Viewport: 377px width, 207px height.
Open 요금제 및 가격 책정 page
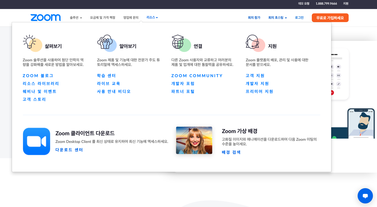tap(103, 18)
